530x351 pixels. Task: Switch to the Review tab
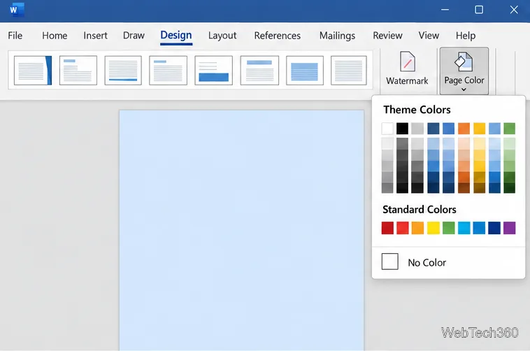tap(387, 36)
